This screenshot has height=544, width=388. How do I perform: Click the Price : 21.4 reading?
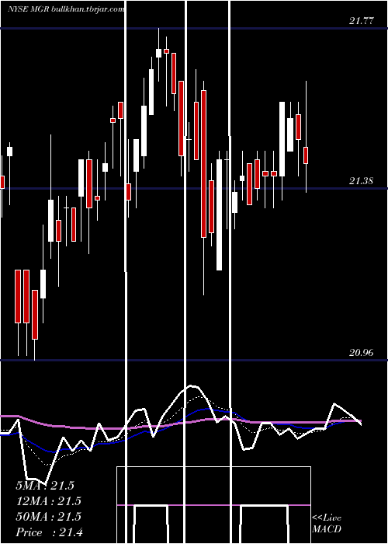(x=49, y=532)
